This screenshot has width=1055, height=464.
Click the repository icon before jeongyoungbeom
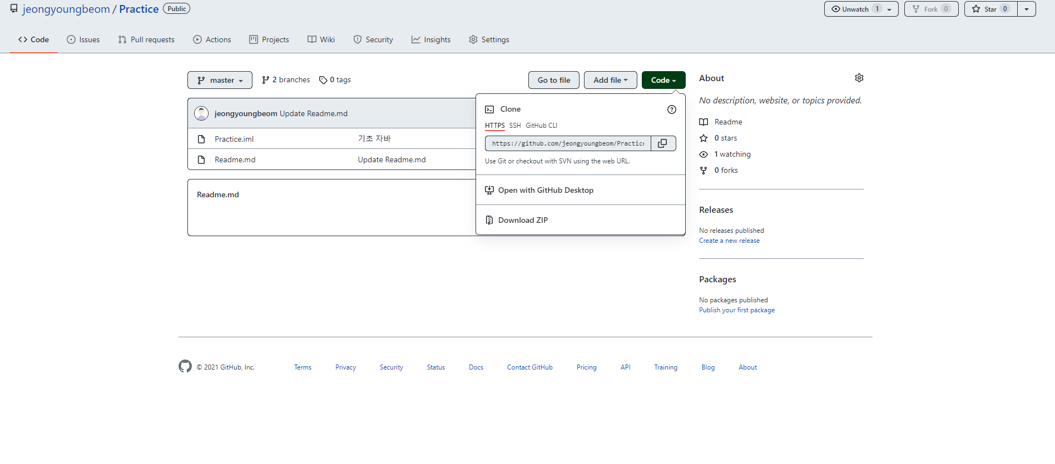14,9
